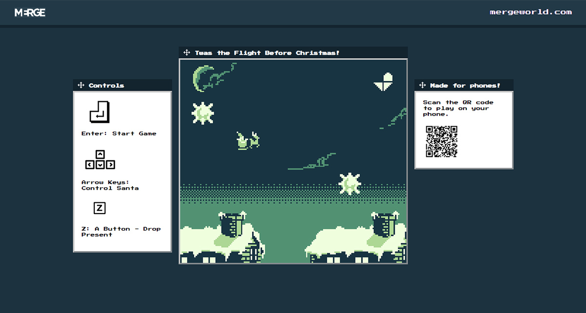Click the chimney on the right house

coord(386,224)
